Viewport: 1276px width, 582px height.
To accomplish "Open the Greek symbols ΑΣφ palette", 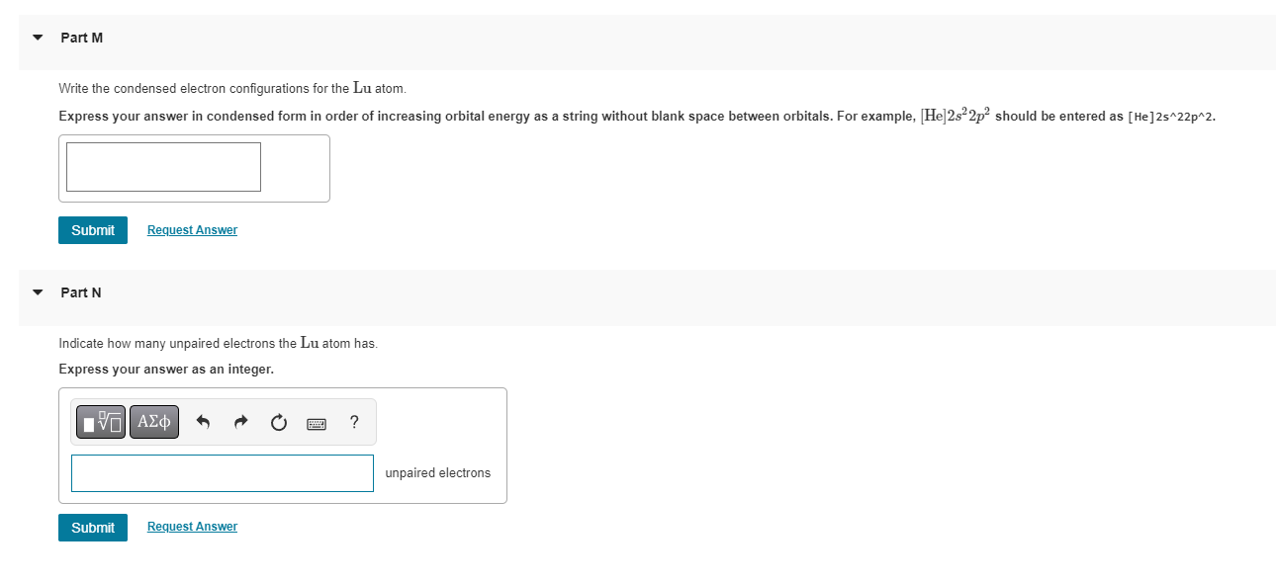I will pyautogui.click(x=154, y=422).
